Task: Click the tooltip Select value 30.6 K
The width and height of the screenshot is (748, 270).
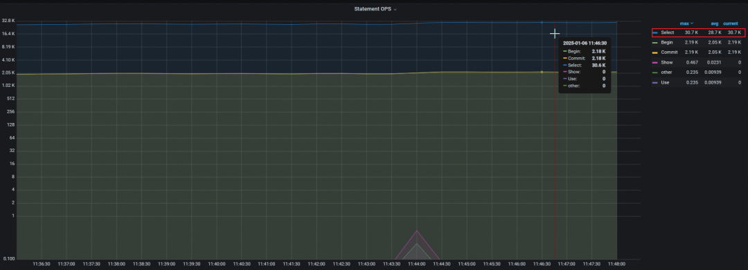Action: tap(598, 65)
